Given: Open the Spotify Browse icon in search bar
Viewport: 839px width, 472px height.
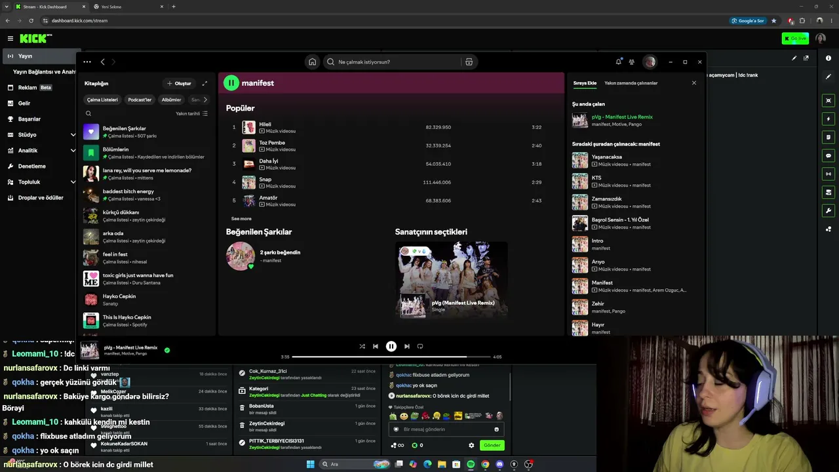Looking at the screenshot, I should pos(469,62).
